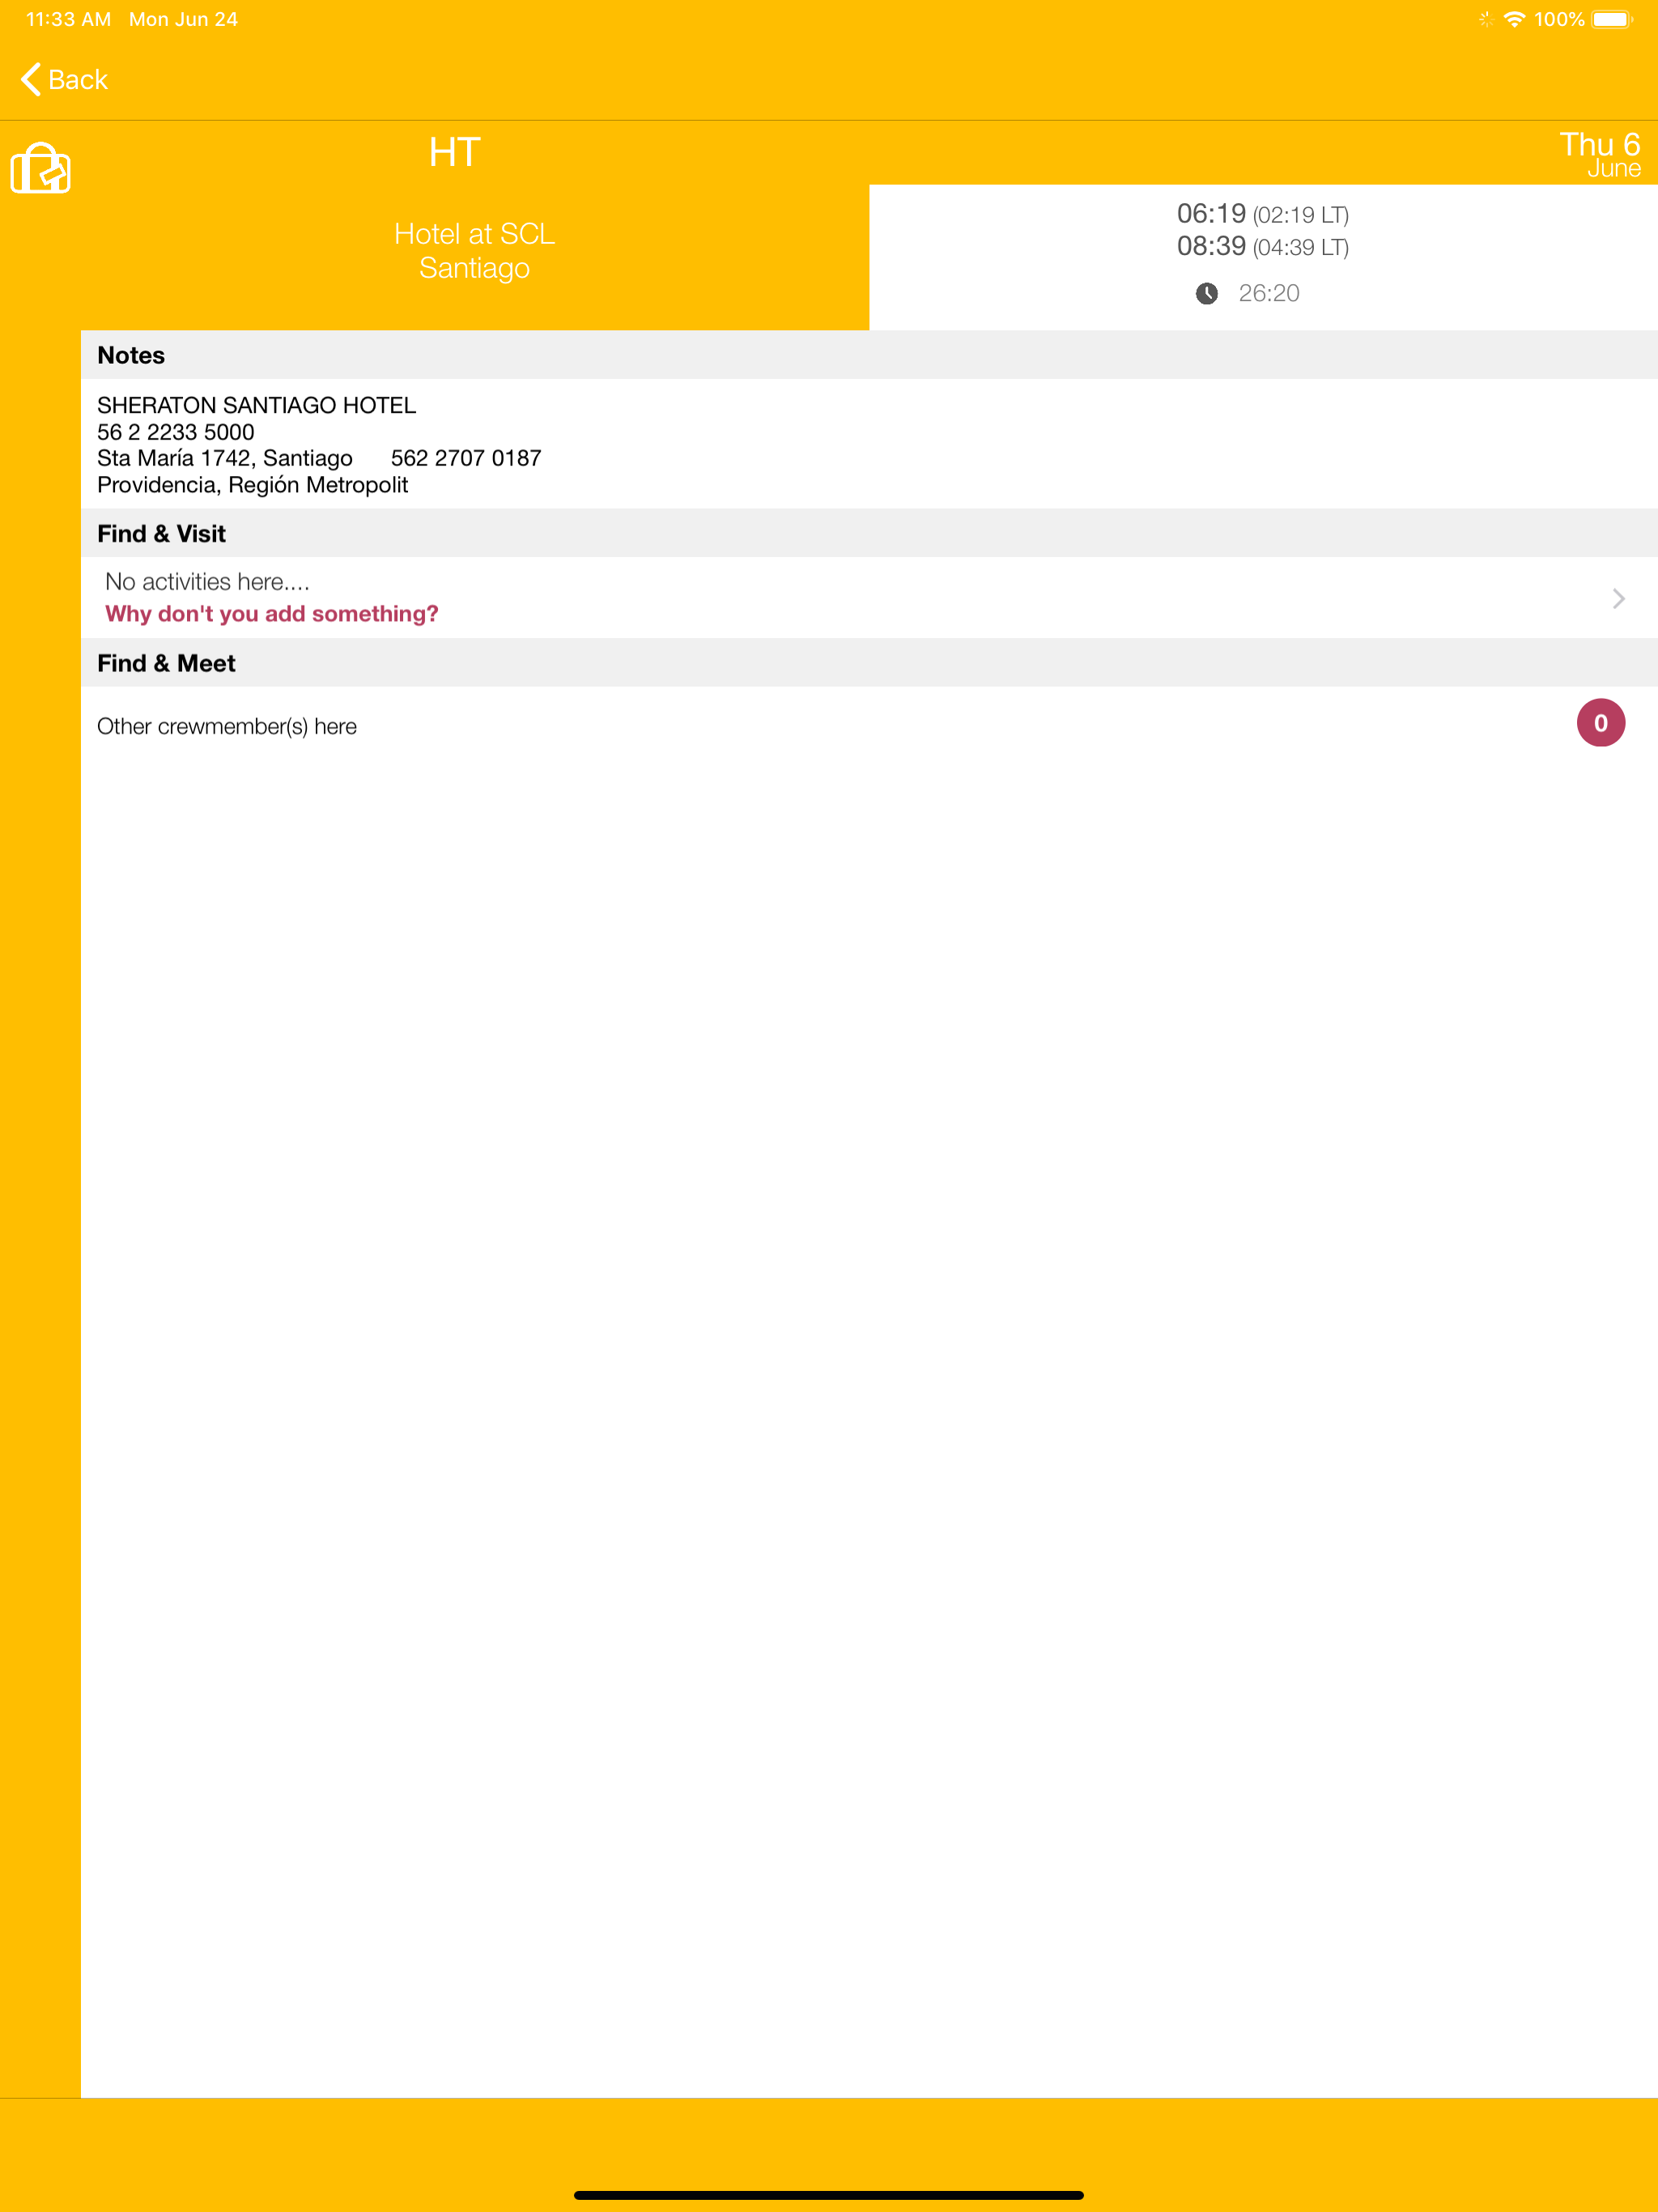1658x2212 pixels.
Task: Go Back to the previous screen
Action: [77, 80]
